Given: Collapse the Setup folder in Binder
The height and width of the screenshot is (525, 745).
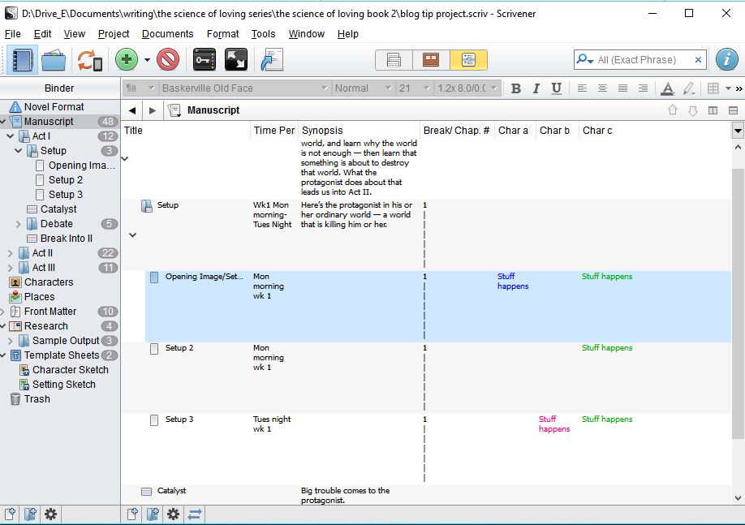Looking at the screenshot, I should tap(19, 151).
